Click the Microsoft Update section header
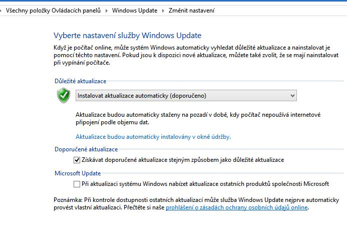The width and height of the screenshot is (347, 232). (78, 173)
